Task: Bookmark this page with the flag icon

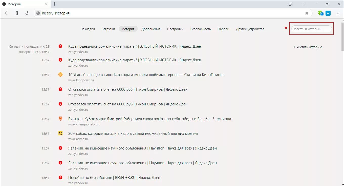Action: pos(307,13)
